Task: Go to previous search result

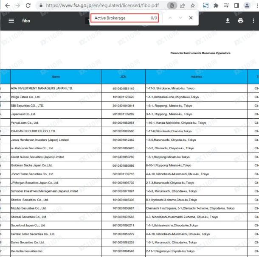Action: point(170,18)
